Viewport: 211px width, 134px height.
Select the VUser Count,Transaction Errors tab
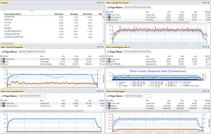coord(12,92)
